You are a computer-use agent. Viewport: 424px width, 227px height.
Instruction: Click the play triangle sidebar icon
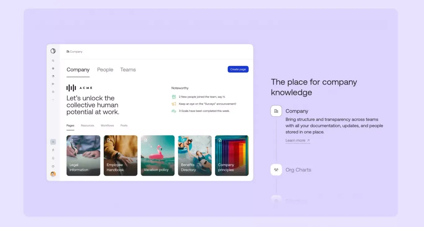[x=53, y=84]
